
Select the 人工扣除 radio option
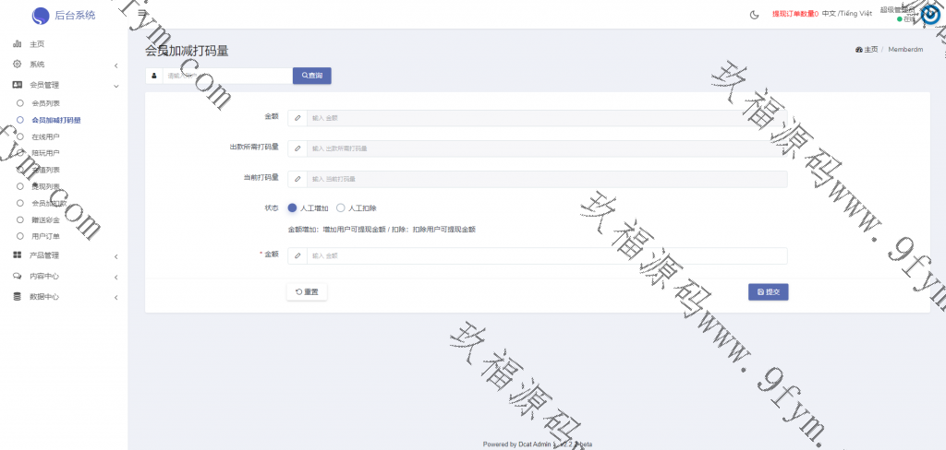pos(341,208)
